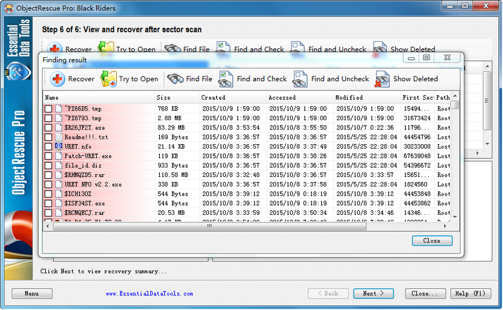Click the Find File binoculars icon
503x310 pixels.
click(175, 79)
